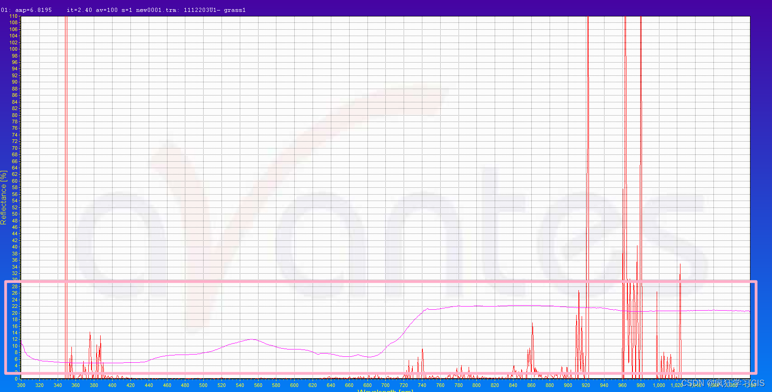Click the 60 label on reflectance axis
The image size is (772, 392).
coord(15,181)
